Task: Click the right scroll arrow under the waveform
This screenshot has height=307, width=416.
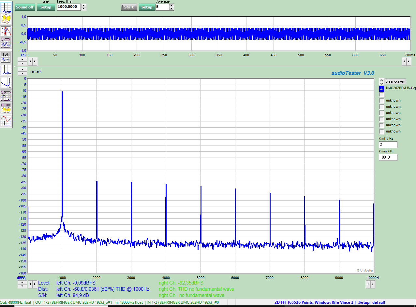Action: pyautogui.click(x=34, y=61)
